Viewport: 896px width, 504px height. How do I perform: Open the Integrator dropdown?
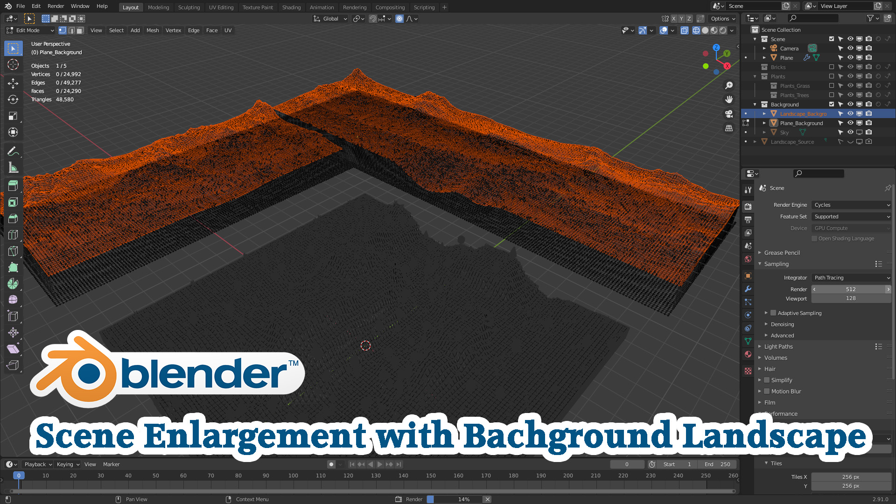852,278
